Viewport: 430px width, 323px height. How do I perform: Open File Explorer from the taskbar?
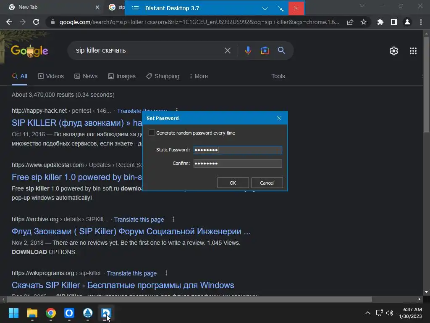(32, 313)
